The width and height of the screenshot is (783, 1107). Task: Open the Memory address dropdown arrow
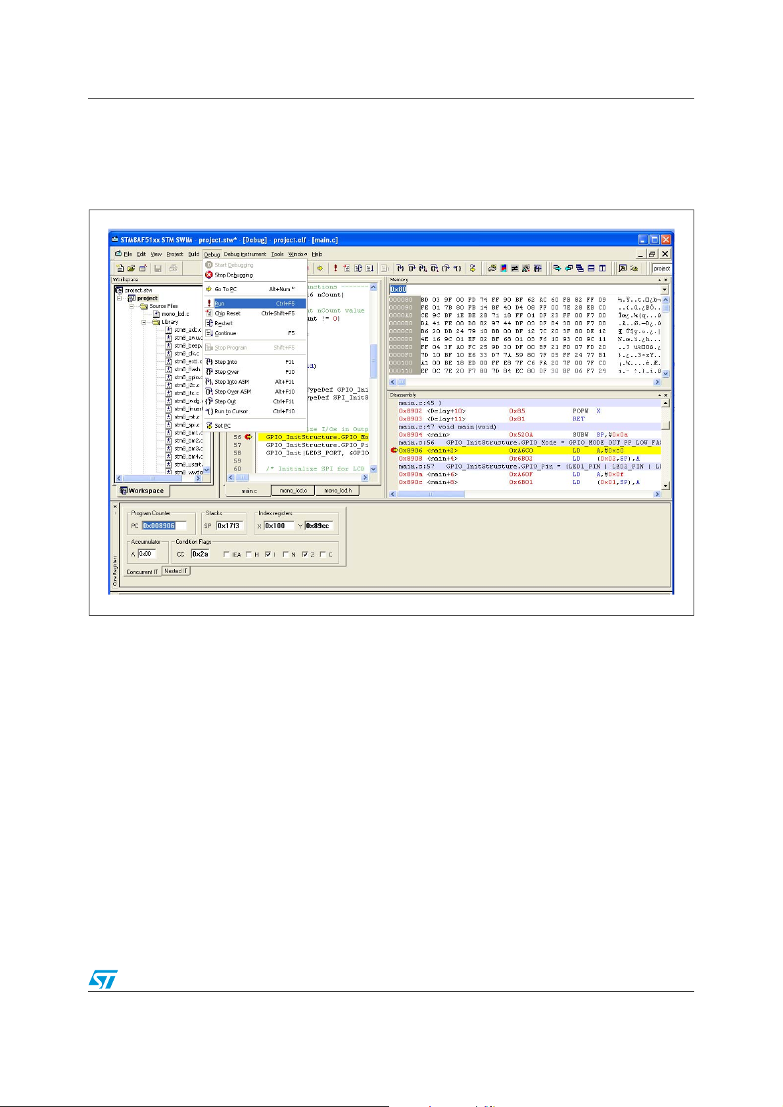tap(665, 289)
